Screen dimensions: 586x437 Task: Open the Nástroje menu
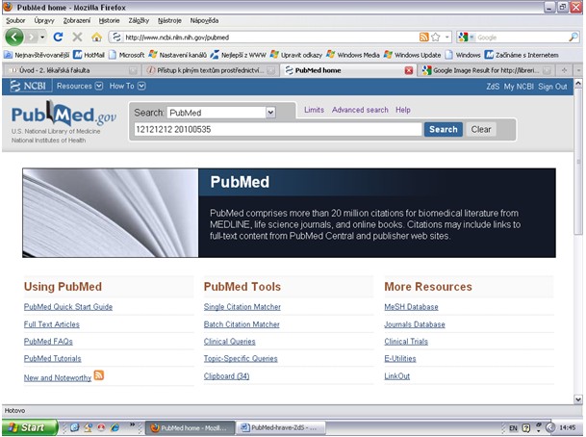point(169,20)
